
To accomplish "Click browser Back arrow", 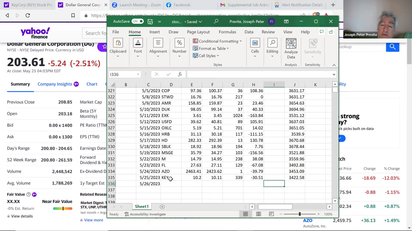I will pyautogui.click(x=7, y=15).
